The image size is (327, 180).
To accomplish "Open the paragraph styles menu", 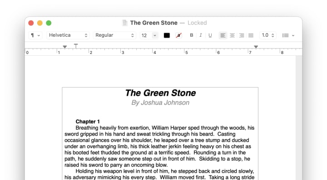I will 35,35.
